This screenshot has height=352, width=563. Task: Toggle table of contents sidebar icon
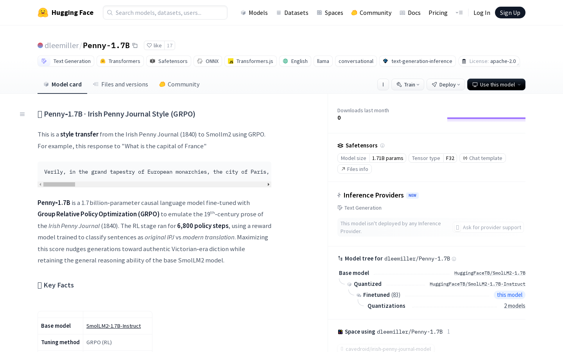tap(22, 114)
